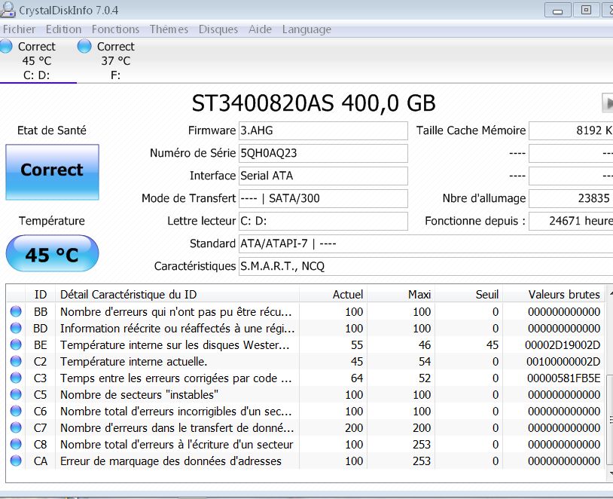Click the Standard field ATA/ATAPI-7
This screenshot has height=499, width=613.
(425, 243)
